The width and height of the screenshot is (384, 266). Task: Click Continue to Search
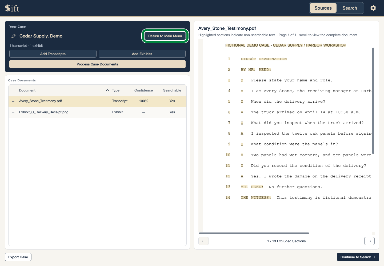click(358, 257)
